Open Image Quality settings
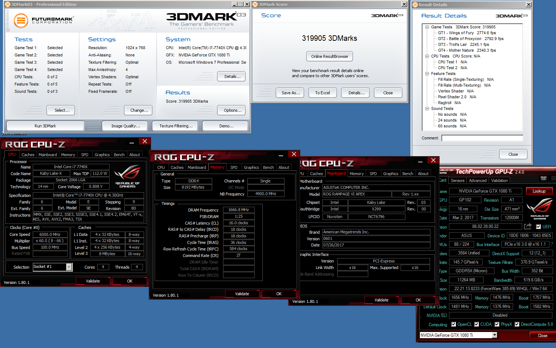Viewport: 556px width, 348px height. pyautogui.click(x=126, y=126)
